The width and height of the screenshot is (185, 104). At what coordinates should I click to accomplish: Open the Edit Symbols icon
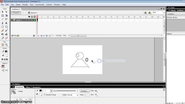150,13
